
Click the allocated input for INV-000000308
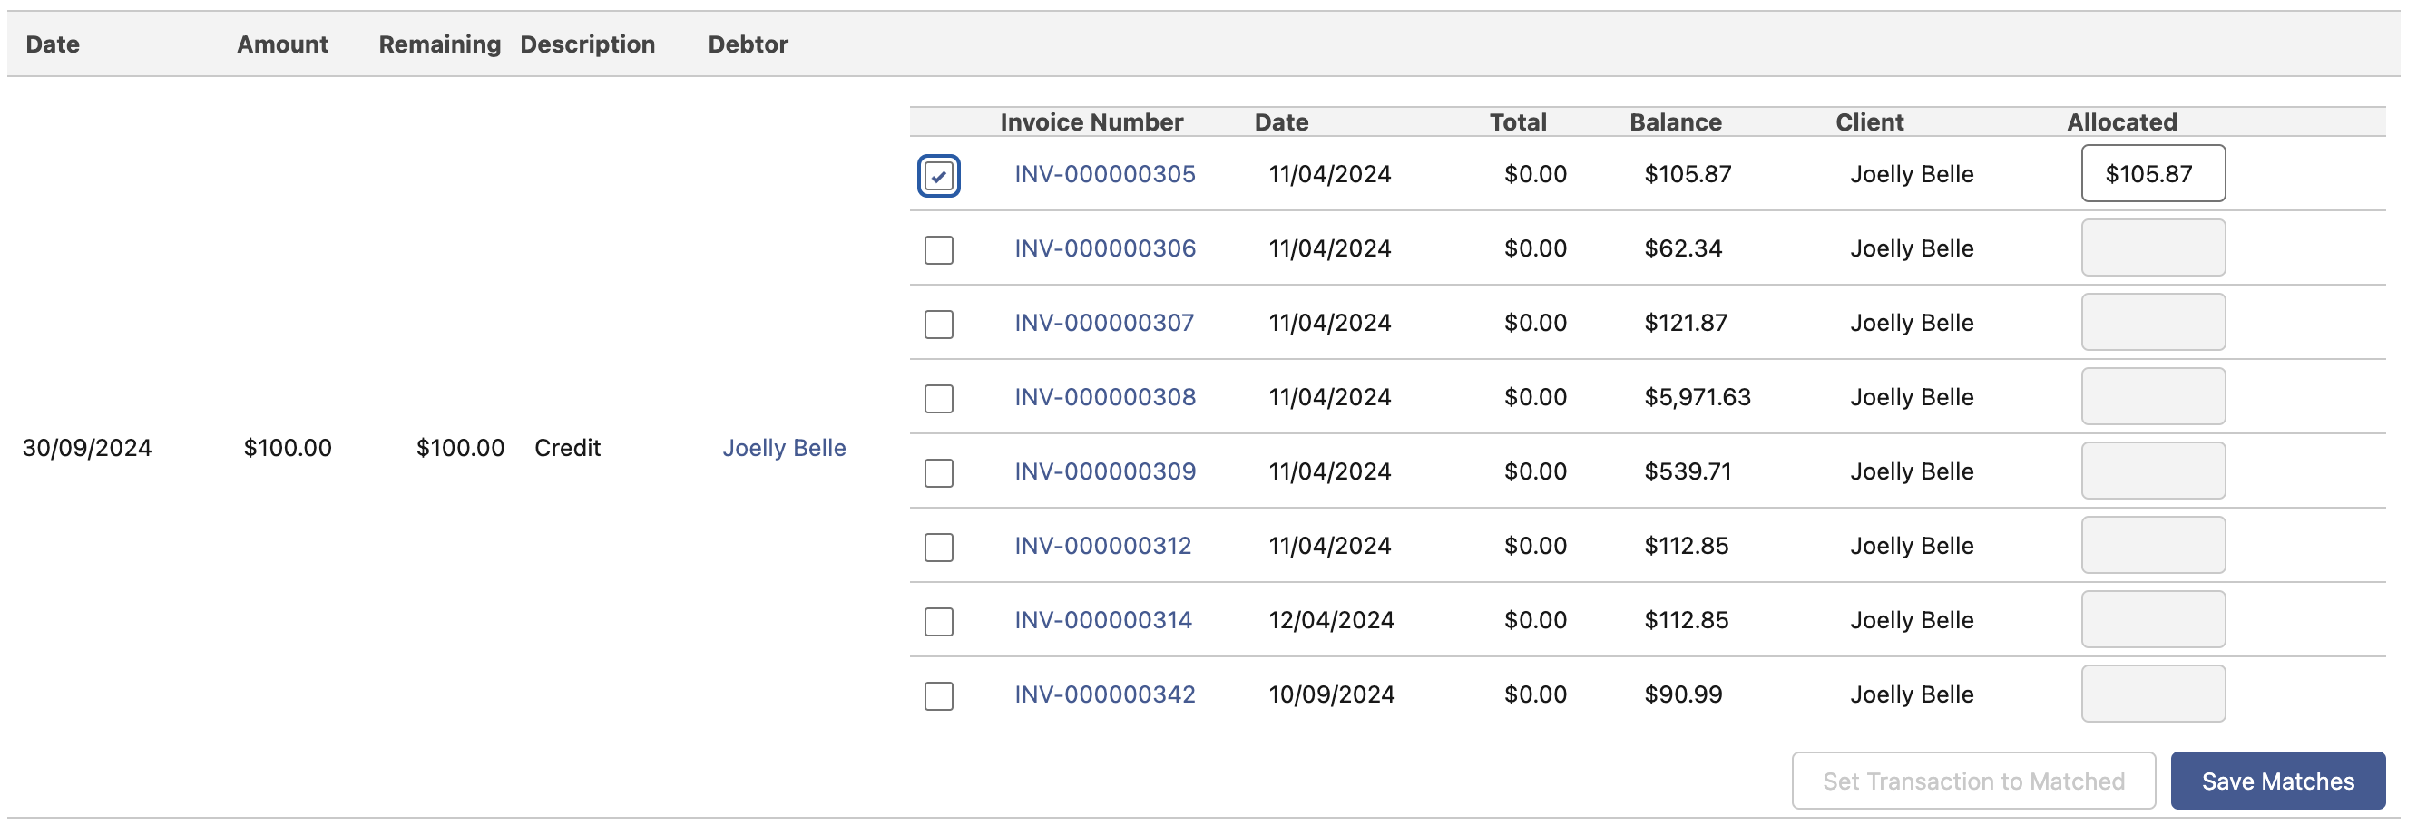(x=2151, y=396)
